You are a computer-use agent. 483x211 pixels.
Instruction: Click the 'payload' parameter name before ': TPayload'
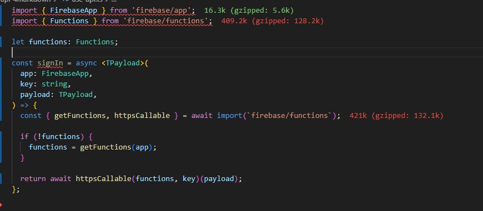click(x=35, y=95)
